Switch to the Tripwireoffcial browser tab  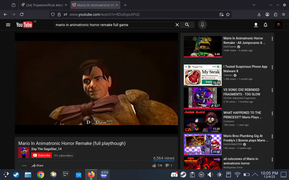[44, 5]
